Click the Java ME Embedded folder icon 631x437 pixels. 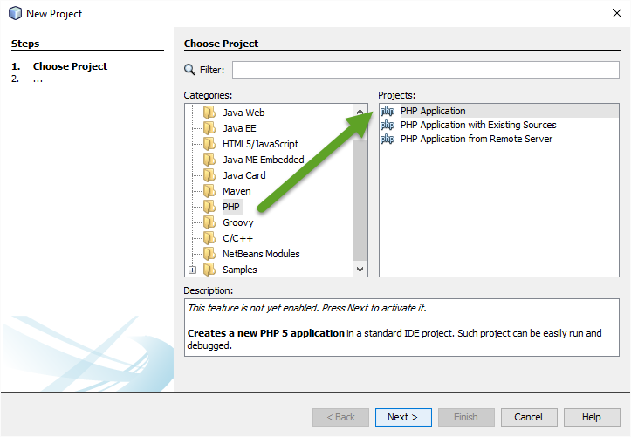209,160
